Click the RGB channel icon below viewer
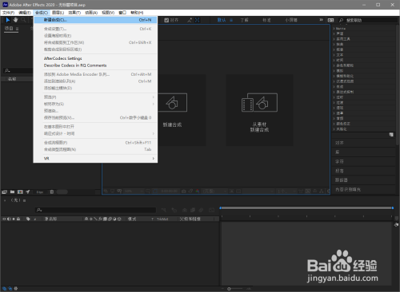Viewport: 400px width, 292px height. tap(198, 191)
